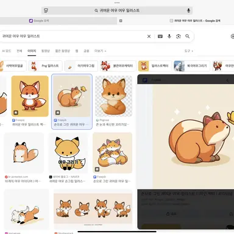Click the '10개의 여우 아이디어' result title
Image resolution: width=234 pixels, height=234 pixels.
point(23,181)
